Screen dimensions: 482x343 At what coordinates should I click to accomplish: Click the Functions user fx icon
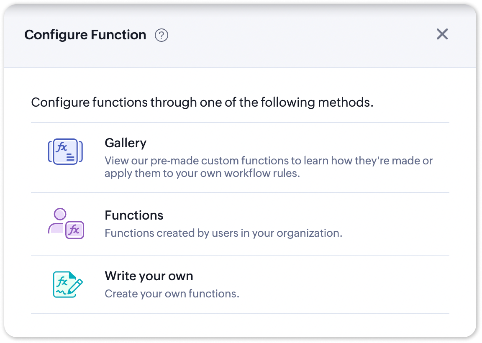pos(66,224)
